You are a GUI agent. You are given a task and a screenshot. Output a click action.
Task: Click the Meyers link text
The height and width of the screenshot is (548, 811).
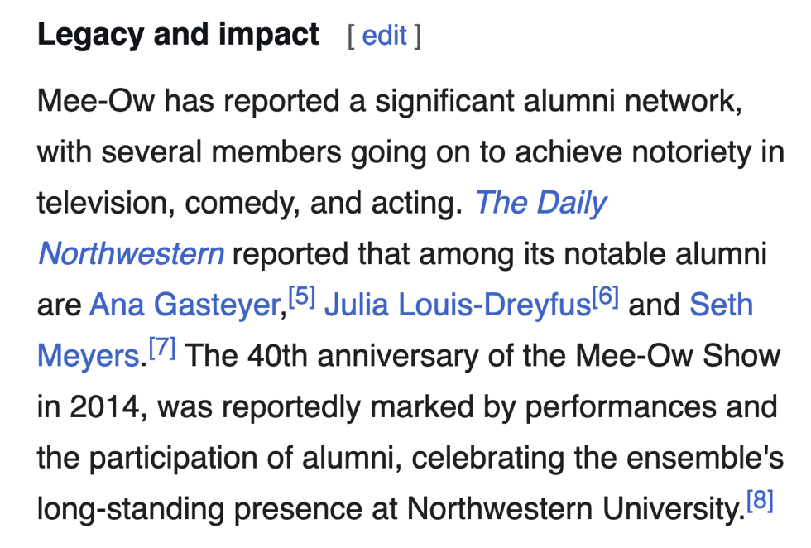pos(87,356)
